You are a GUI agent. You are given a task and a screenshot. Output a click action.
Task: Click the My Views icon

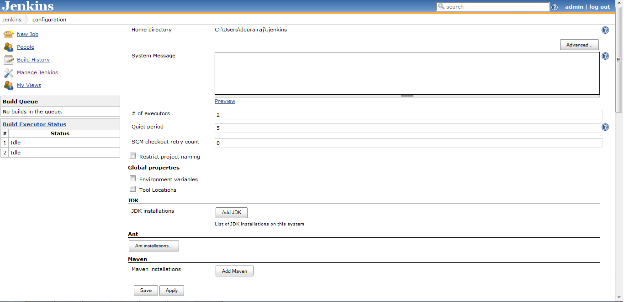[x=9, y=85]
